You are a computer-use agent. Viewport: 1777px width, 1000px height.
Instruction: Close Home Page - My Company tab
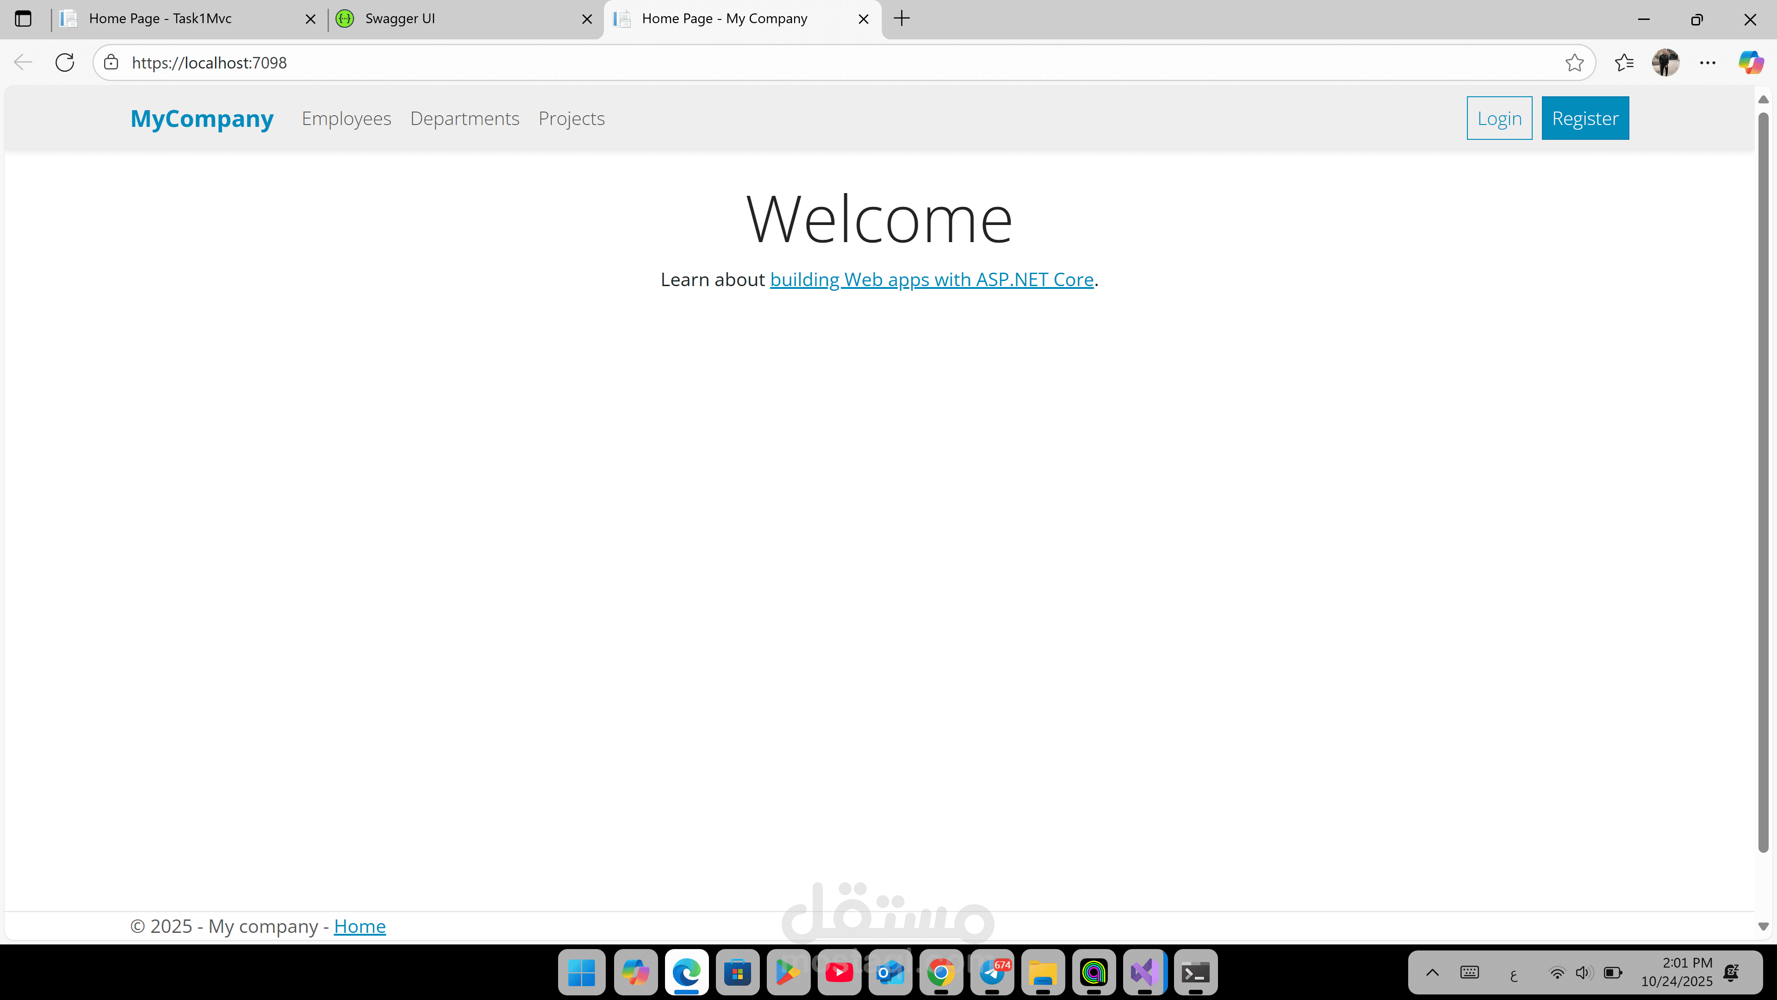coord(863,19)
